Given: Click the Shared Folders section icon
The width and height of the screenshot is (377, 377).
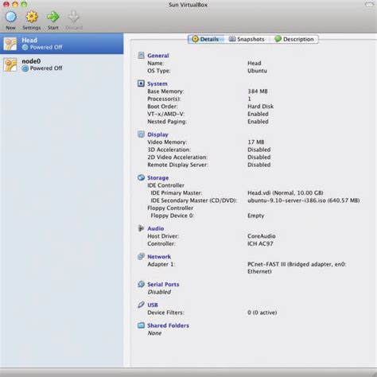Looking at the screenshot, I should pyautogui.click(x=141, y=325).
